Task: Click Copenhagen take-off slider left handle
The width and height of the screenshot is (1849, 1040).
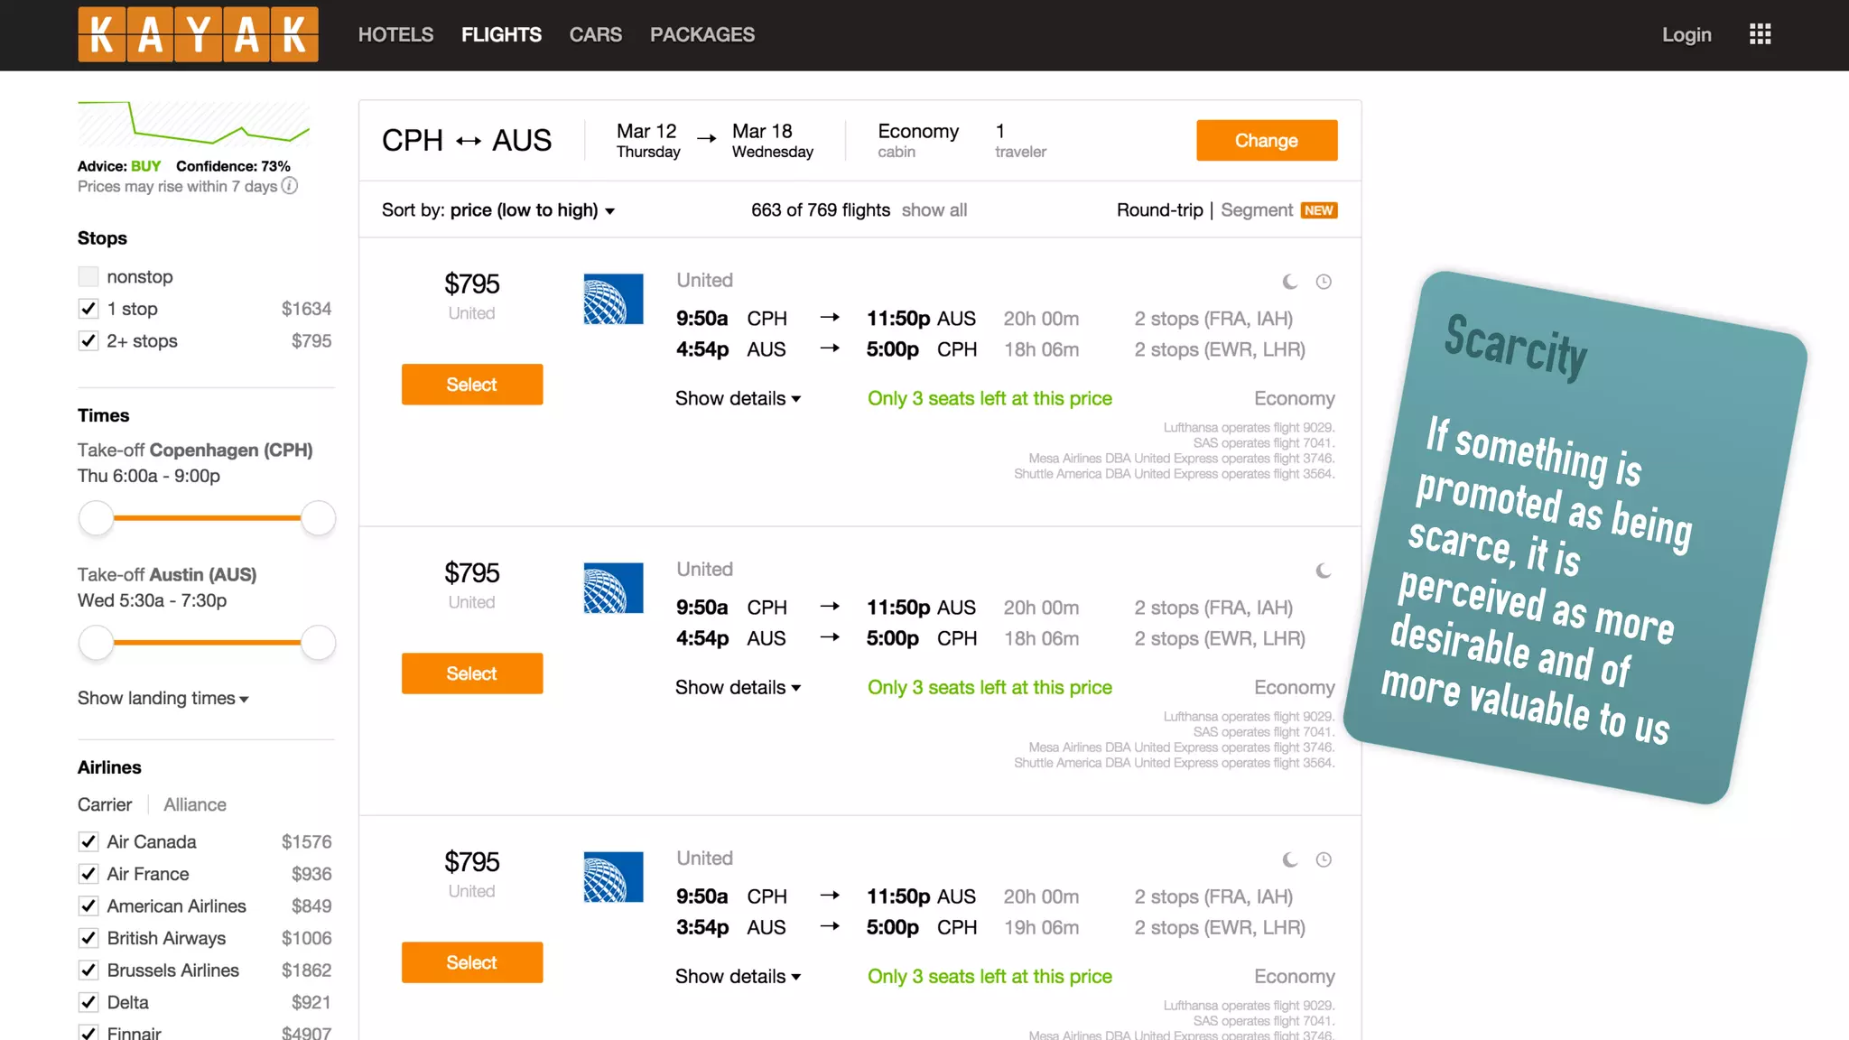Action: pyautogui.click(x=96, y=518)
